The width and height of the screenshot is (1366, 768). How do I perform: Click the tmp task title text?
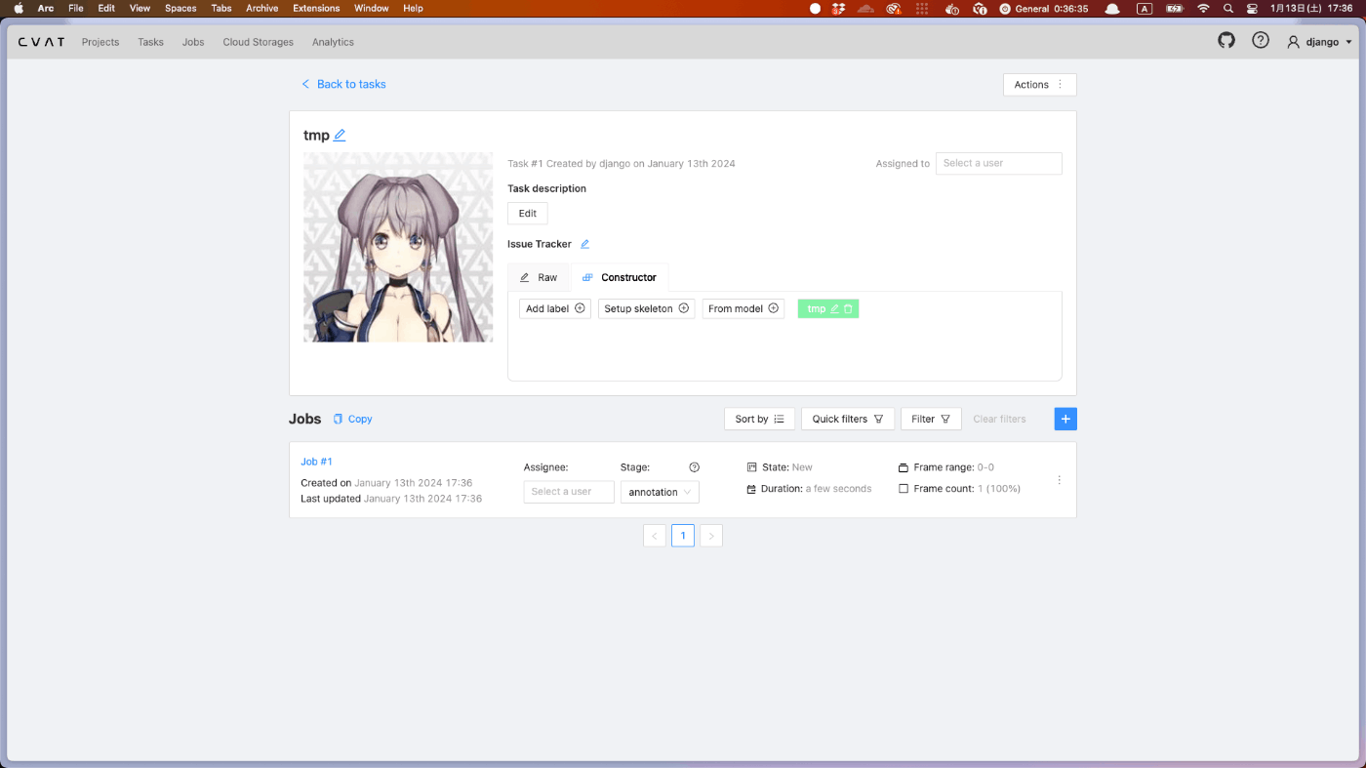tap(316, 136)
